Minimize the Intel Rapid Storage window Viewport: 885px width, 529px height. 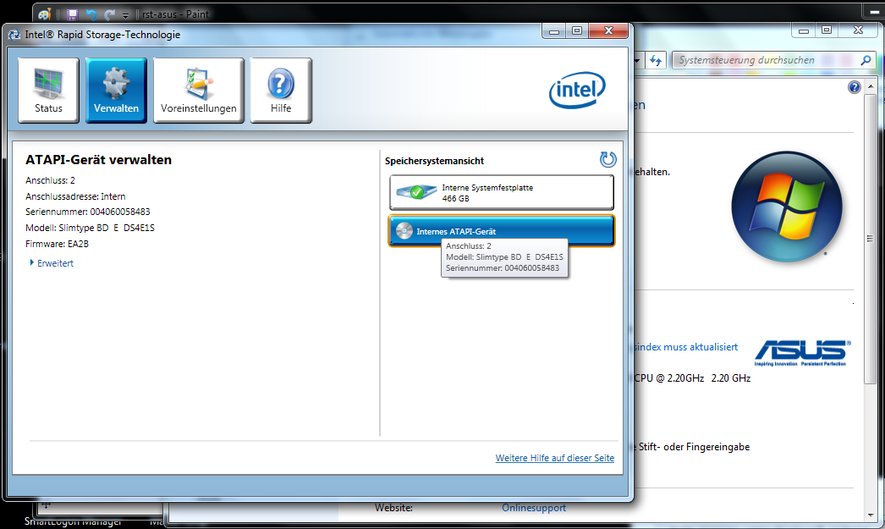553,31
